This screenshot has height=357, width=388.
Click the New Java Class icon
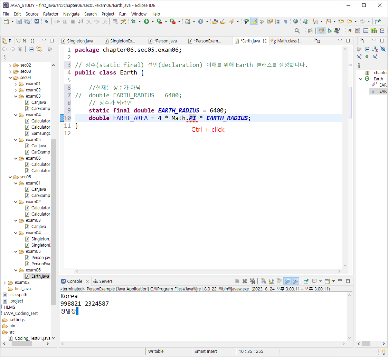[201, 22]
